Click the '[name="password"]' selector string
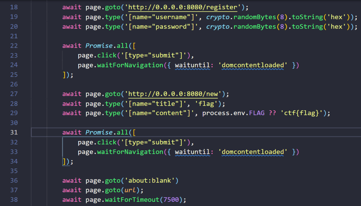 click(x=161, y=27)
